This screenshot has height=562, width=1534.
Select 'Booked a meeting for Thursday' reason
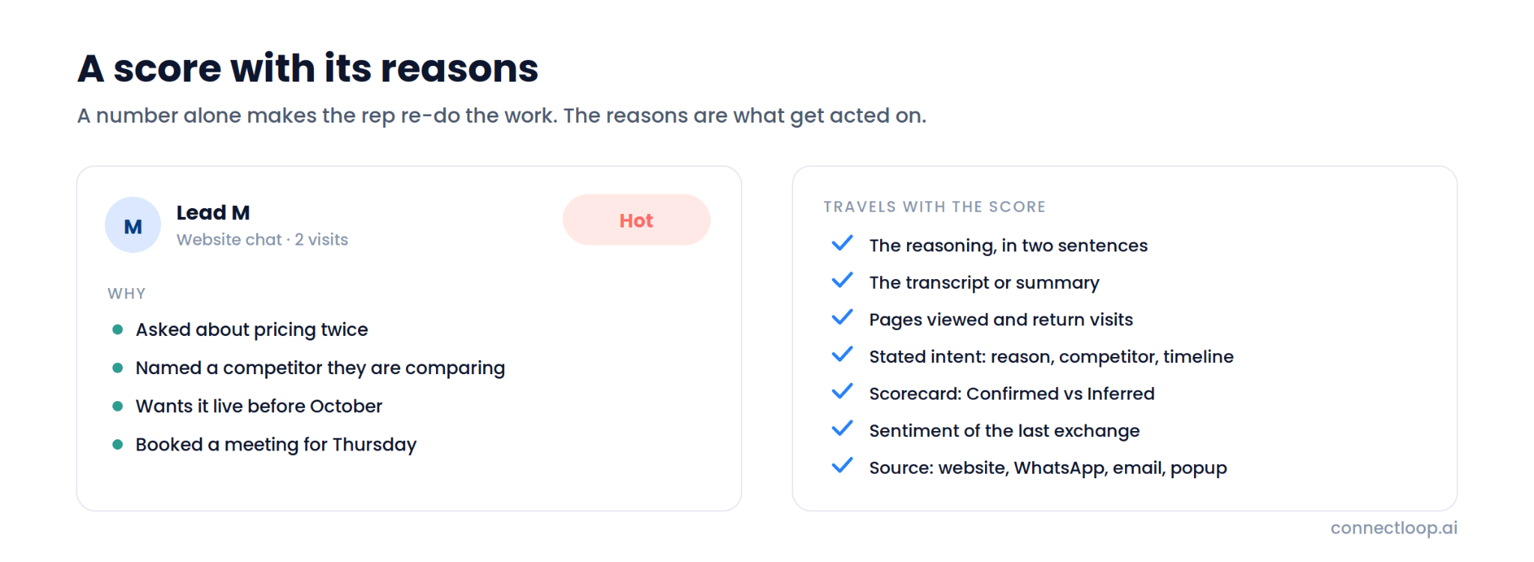(276, 445)
